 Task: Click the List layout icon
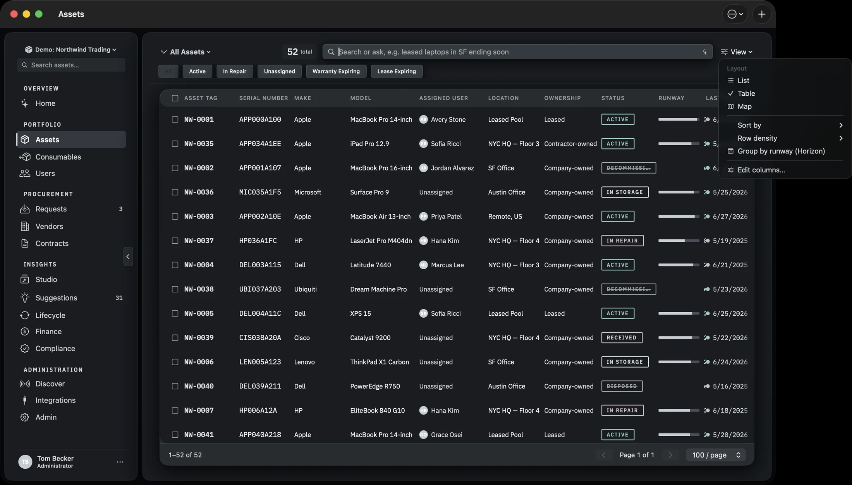730,81
